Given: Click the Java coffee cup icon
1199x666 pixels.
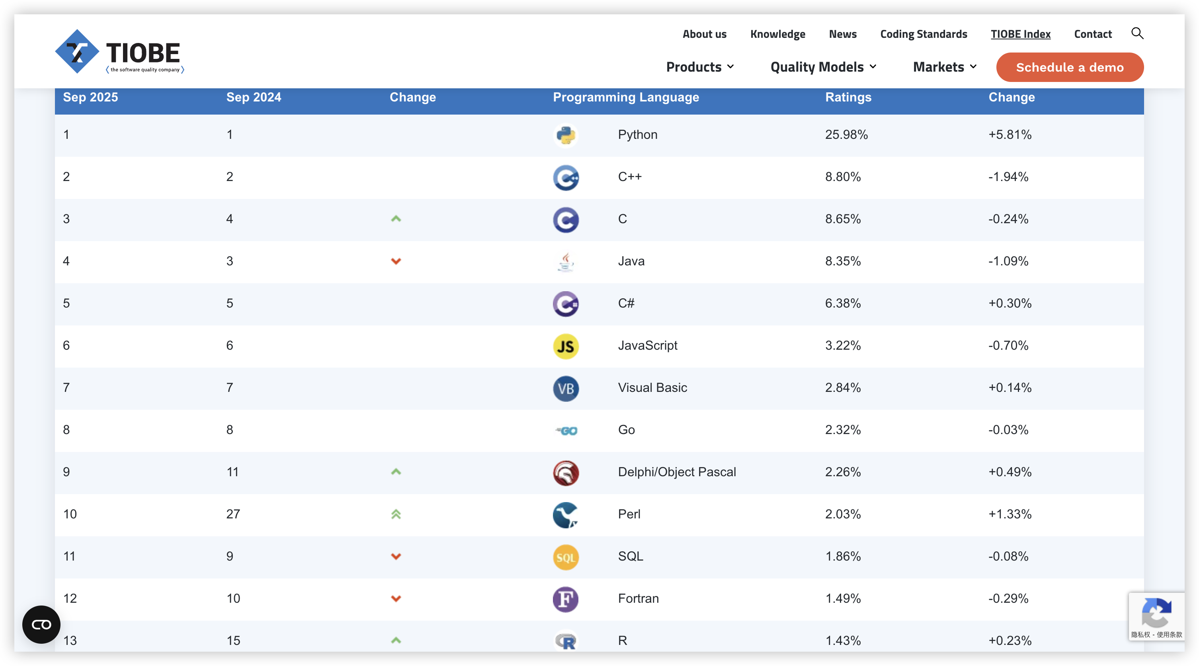Looking at the screenshot, I should [566, 262].
